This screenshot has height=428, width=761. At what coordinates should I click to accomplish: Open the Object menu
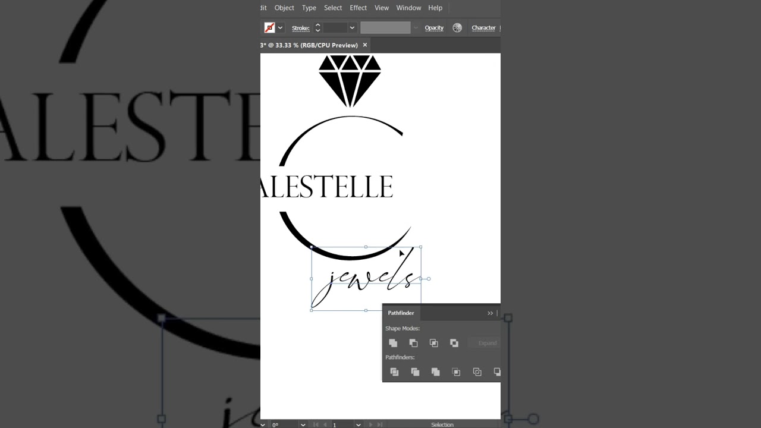[x=284, y=8]
